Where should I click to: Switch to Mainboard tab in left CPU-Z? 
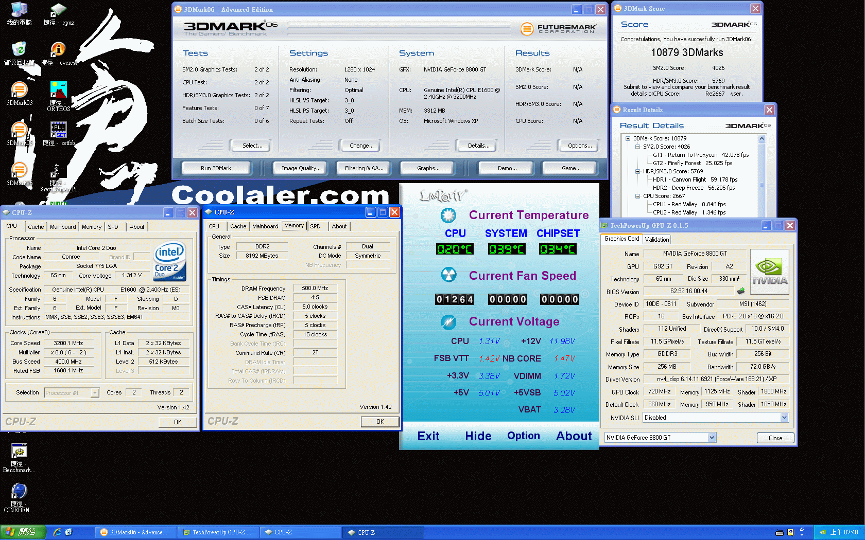(63, 227)
